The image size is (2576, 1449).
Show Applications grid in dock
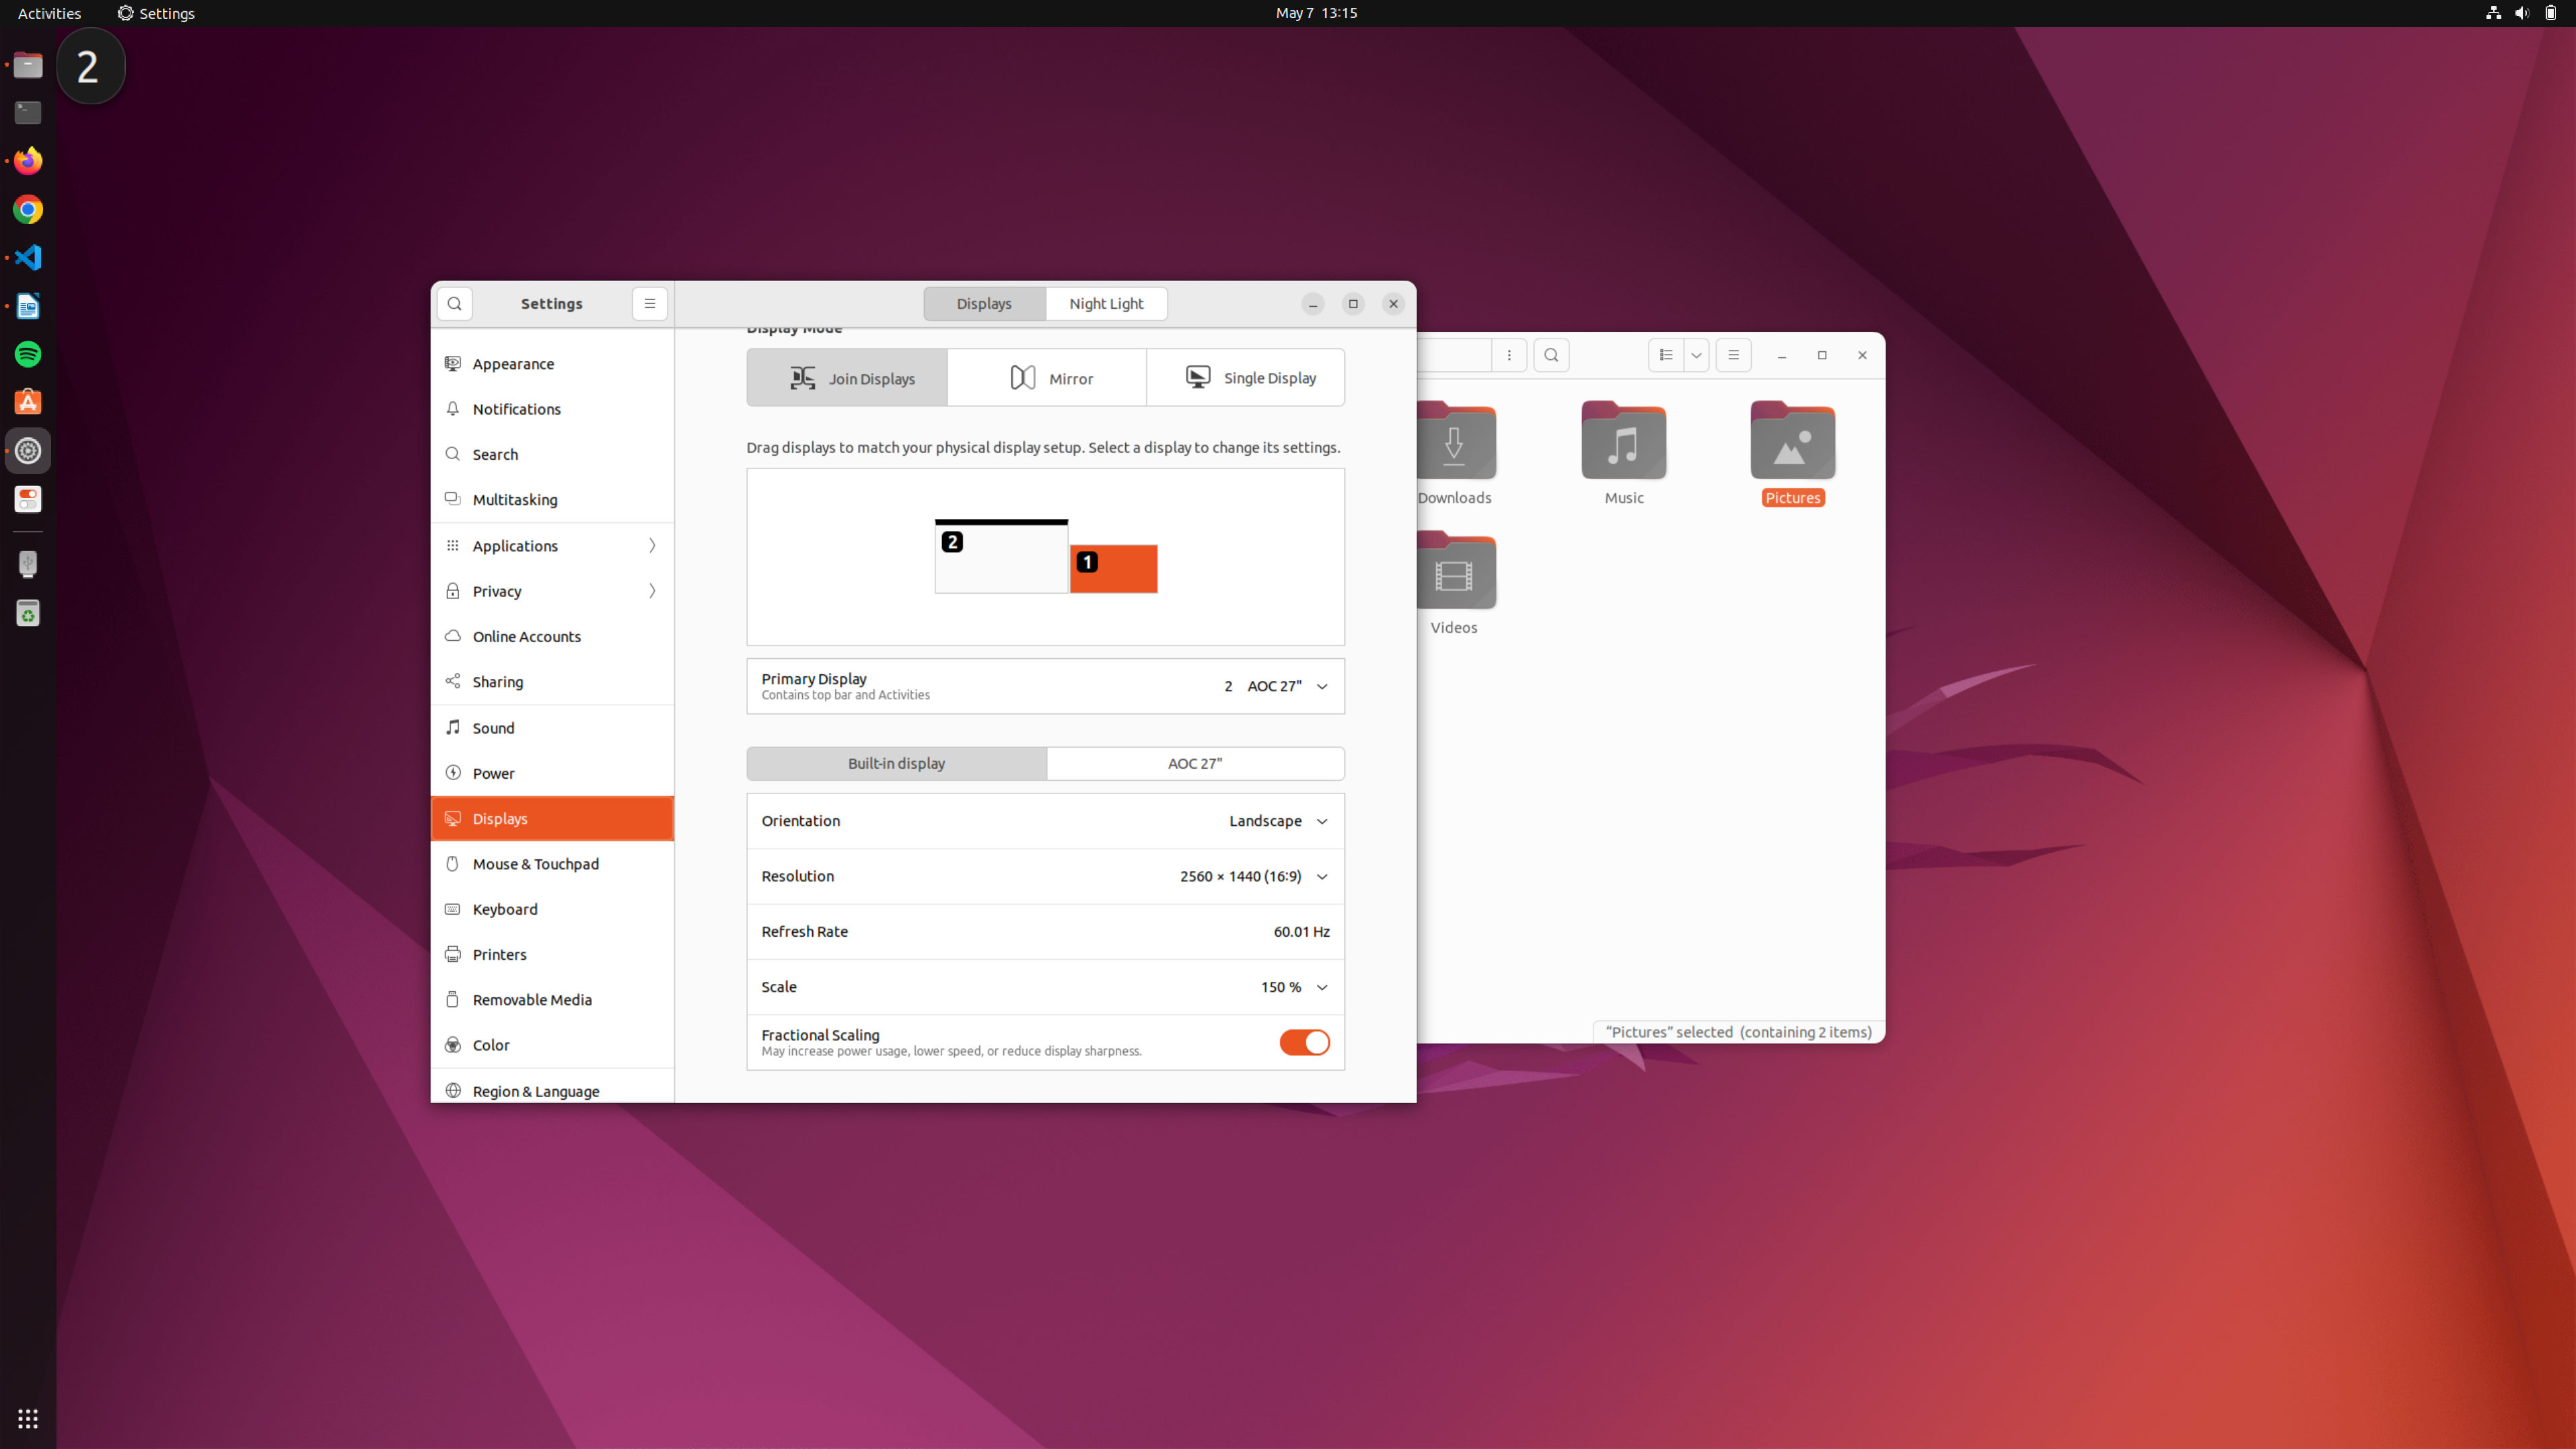(28, 1418)
